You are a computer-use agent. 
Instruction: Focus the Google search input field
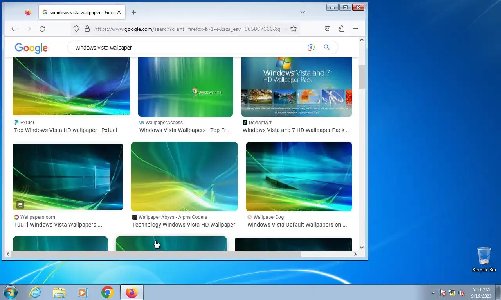[x=188, y=47]
